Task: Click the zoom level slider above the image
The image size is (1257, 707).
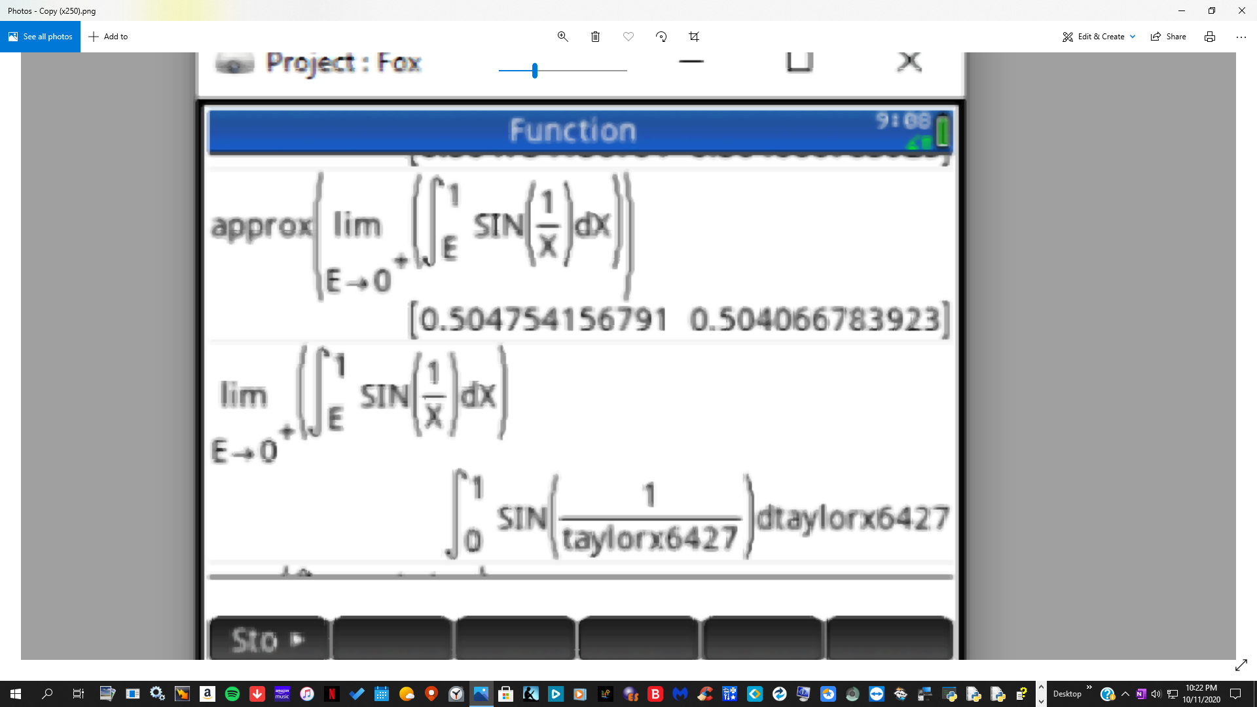Action: click(x=535, y=71)
